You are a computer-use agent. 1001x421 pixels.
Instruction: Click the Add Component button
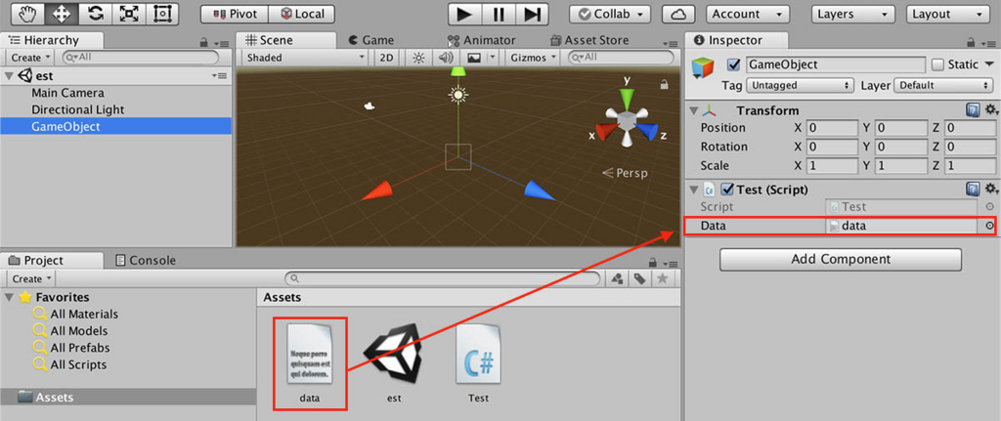(840, 260)
